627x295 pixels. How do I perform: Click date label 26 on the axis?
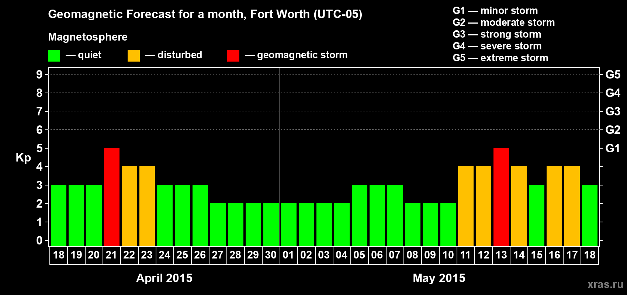[x=200, y=255]
